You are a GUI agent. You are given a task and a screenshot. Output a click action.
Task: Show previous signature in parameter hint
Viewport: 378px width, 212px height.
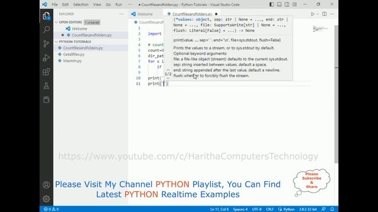coord(168,69)
